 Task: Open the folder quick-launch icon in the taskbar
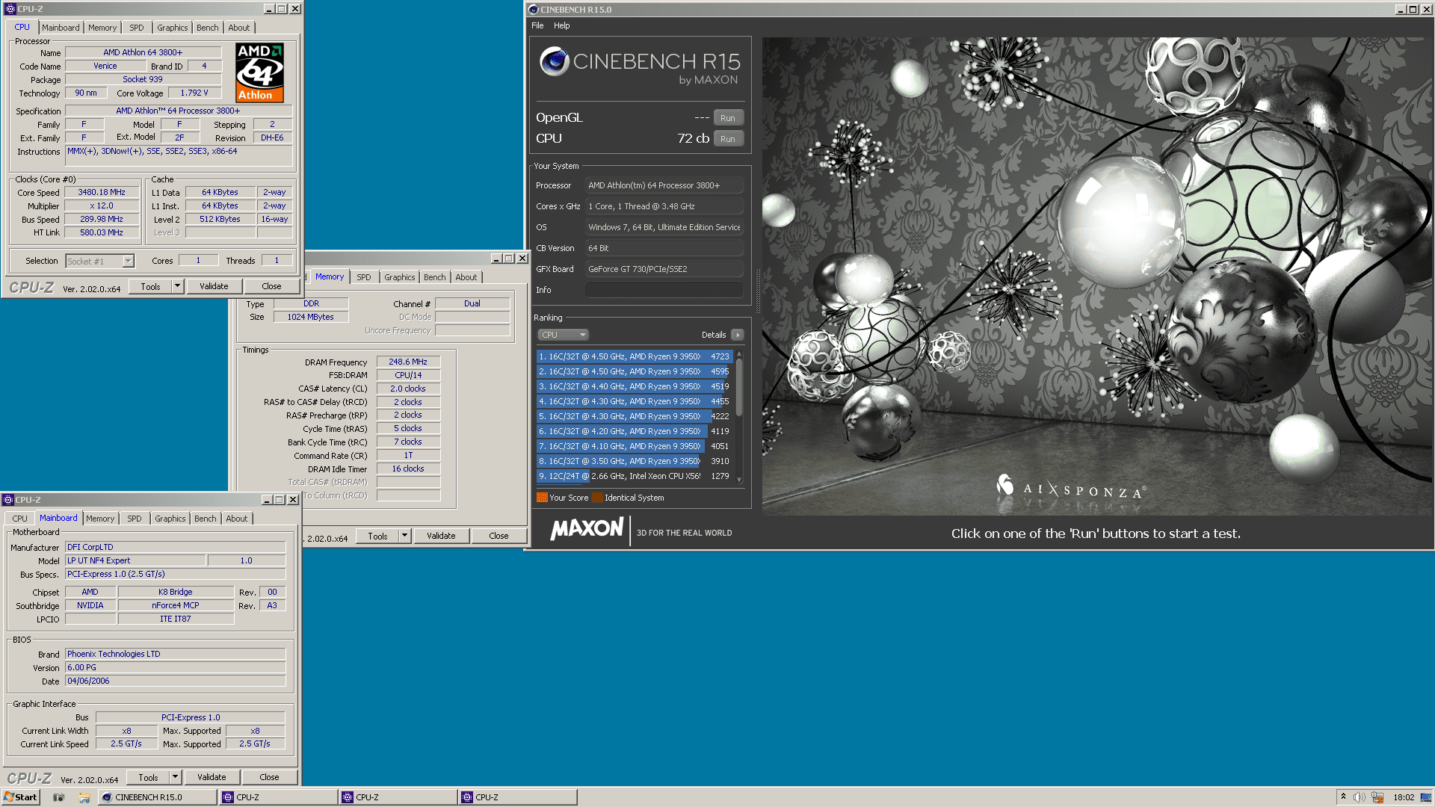[84, 797]
